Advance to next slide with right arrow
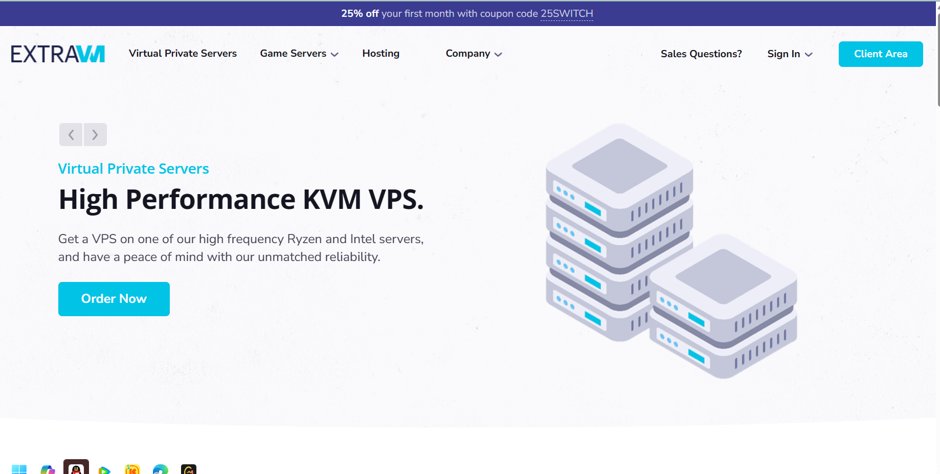940x474 pixels. 95,135
